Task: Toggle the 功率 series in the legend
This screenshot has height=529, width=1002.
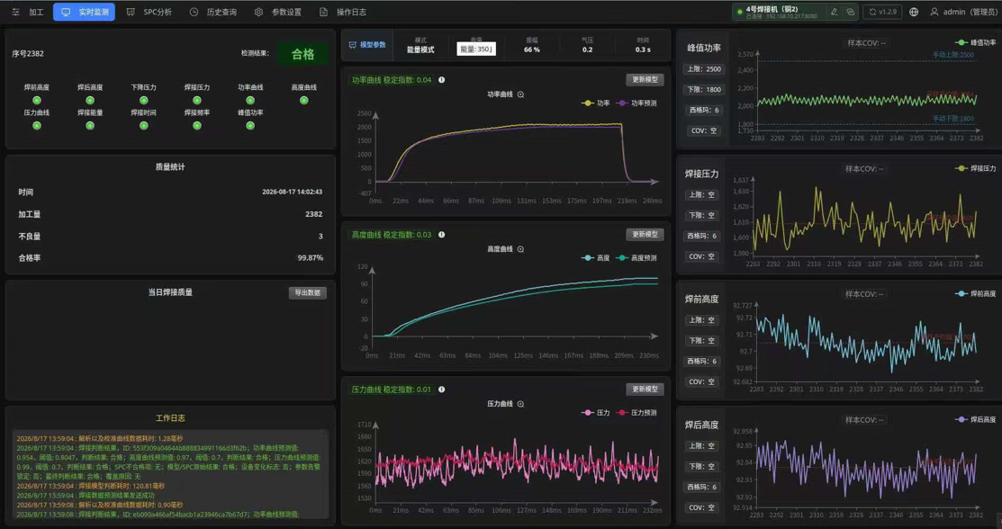Action: coord(596,103)
